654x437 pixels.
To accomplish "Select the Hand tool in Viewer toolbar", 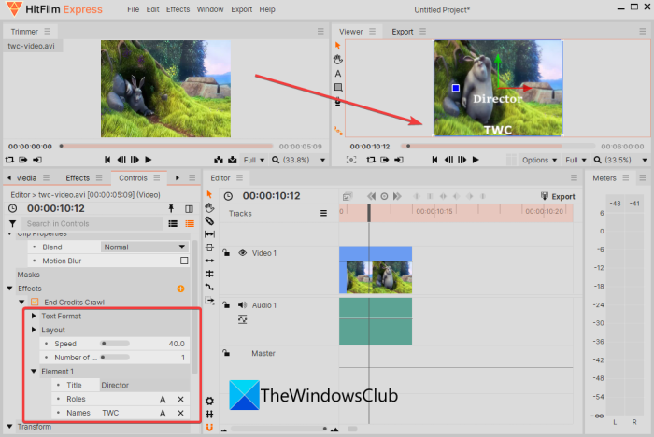I will 337,59.
